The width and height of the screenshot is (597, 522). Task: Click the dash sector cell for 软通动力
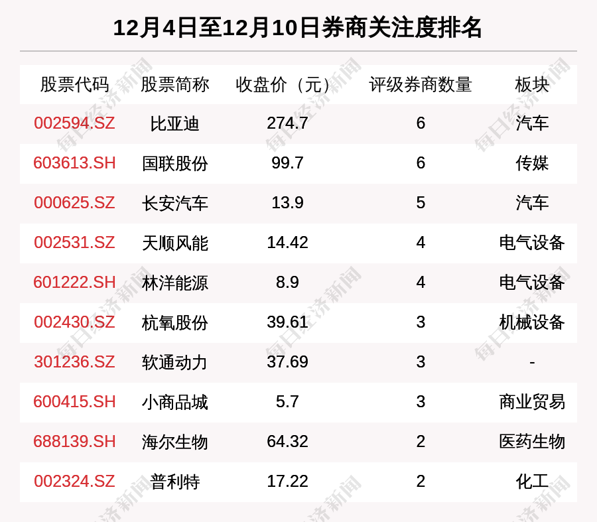532,362
